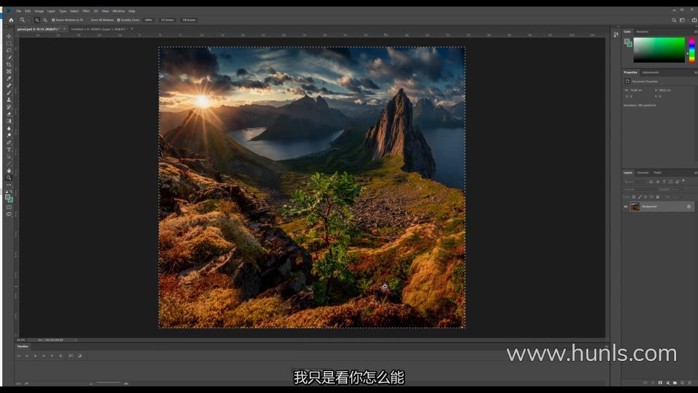Switch to the Paths tab

click(657, 172)
